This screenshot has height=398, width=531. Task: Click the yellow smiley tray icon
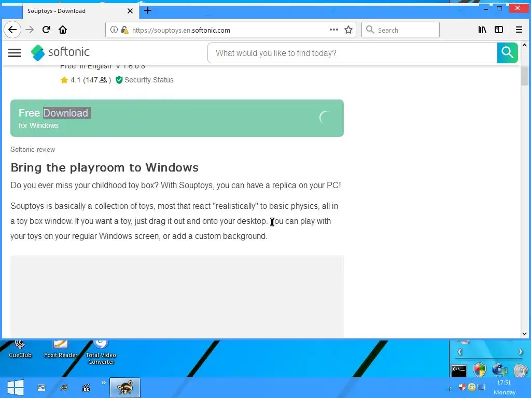point(471,387)
